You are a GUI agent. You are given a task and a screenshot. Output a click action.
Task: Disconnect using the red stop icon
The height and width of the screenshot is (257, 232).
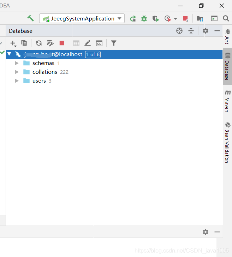[x=62, y=43]
